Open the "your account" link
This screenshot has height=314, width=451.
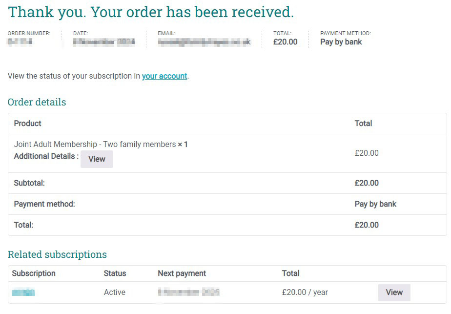point(164,76)
